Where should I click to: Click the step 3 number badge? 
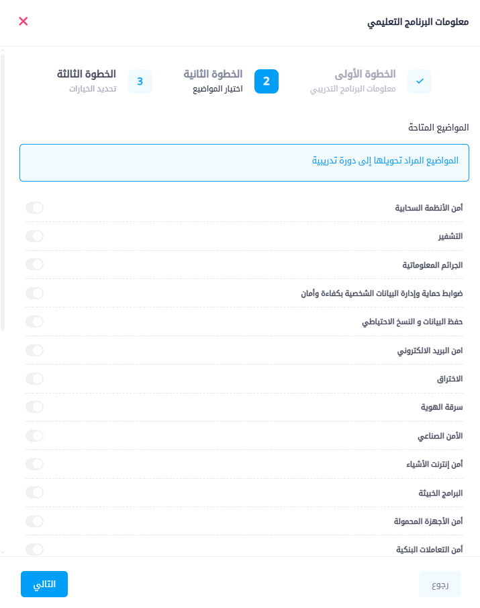pyautogui.click(x=140, y=81)
